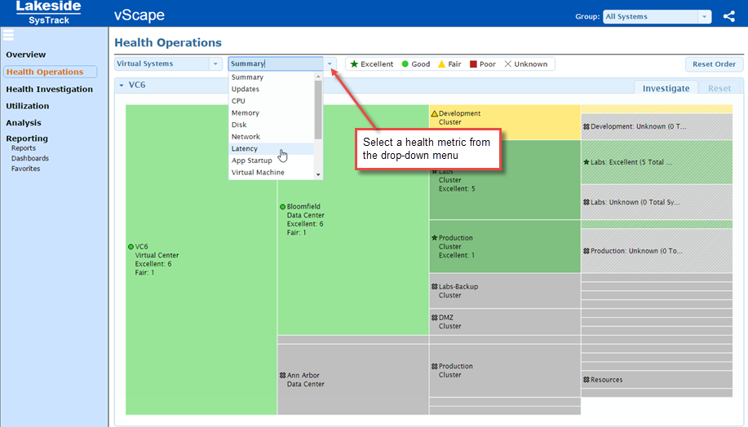Click the vScape title text
This screenshot has height=427, width=748.
pyautogui.click(x=139, y=15)
